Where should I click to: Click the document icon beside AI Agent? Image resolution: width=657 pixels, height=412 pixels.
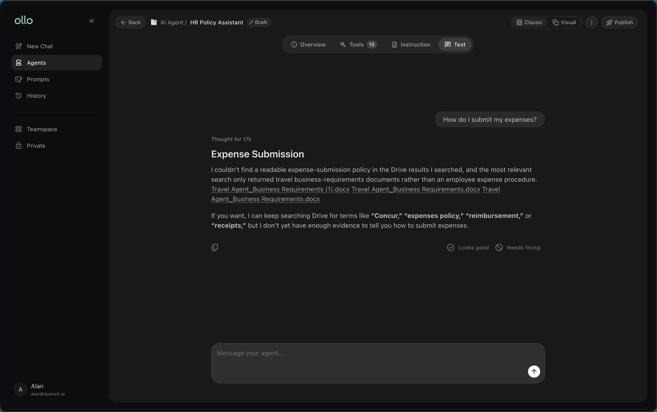[x=154, y=23]
